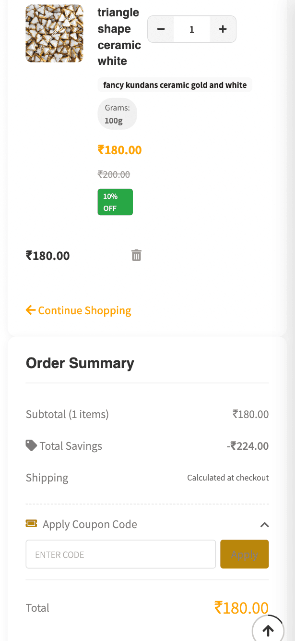
Task: Follow the Continue Shopping link
Action: [84, 310]
